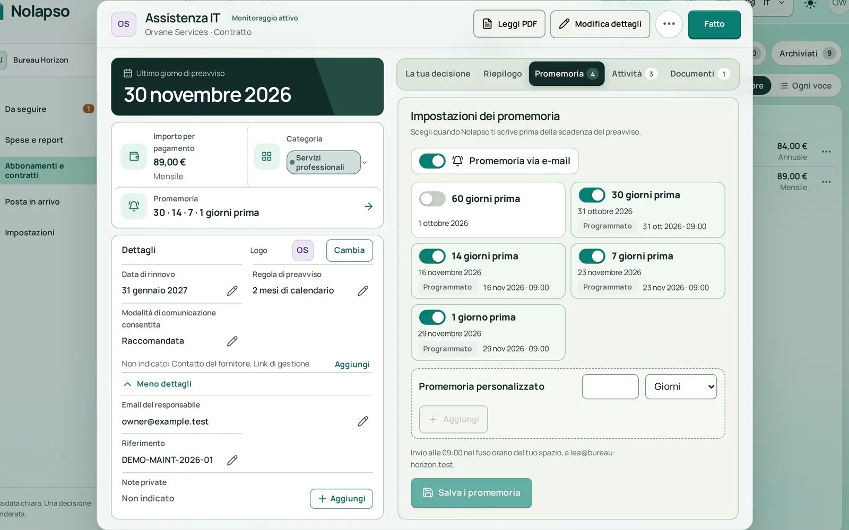Toggle Promemoria via e-mail switch
849x530 pixels.
pos(432,161)
